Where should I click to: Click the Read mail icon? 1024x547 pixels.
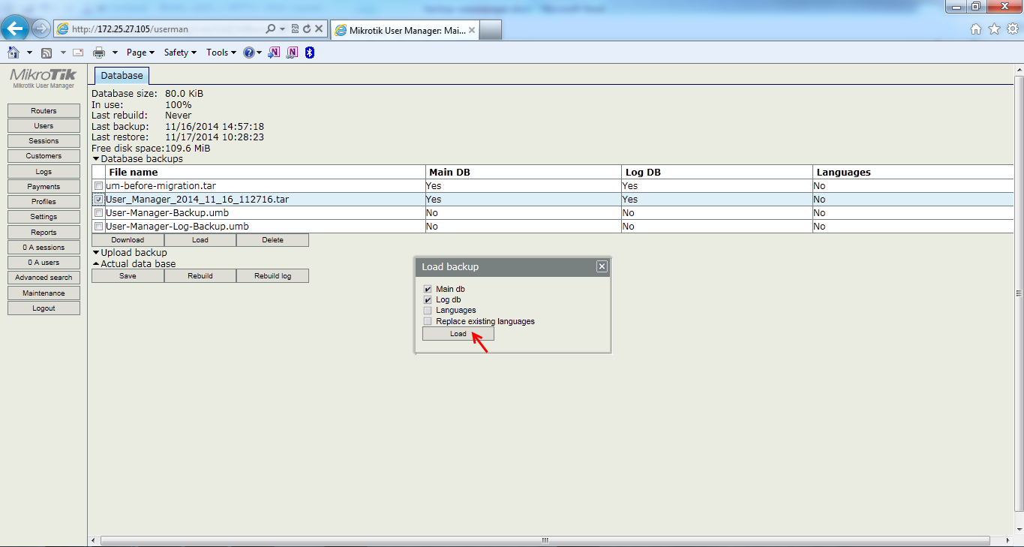(77, 53)
